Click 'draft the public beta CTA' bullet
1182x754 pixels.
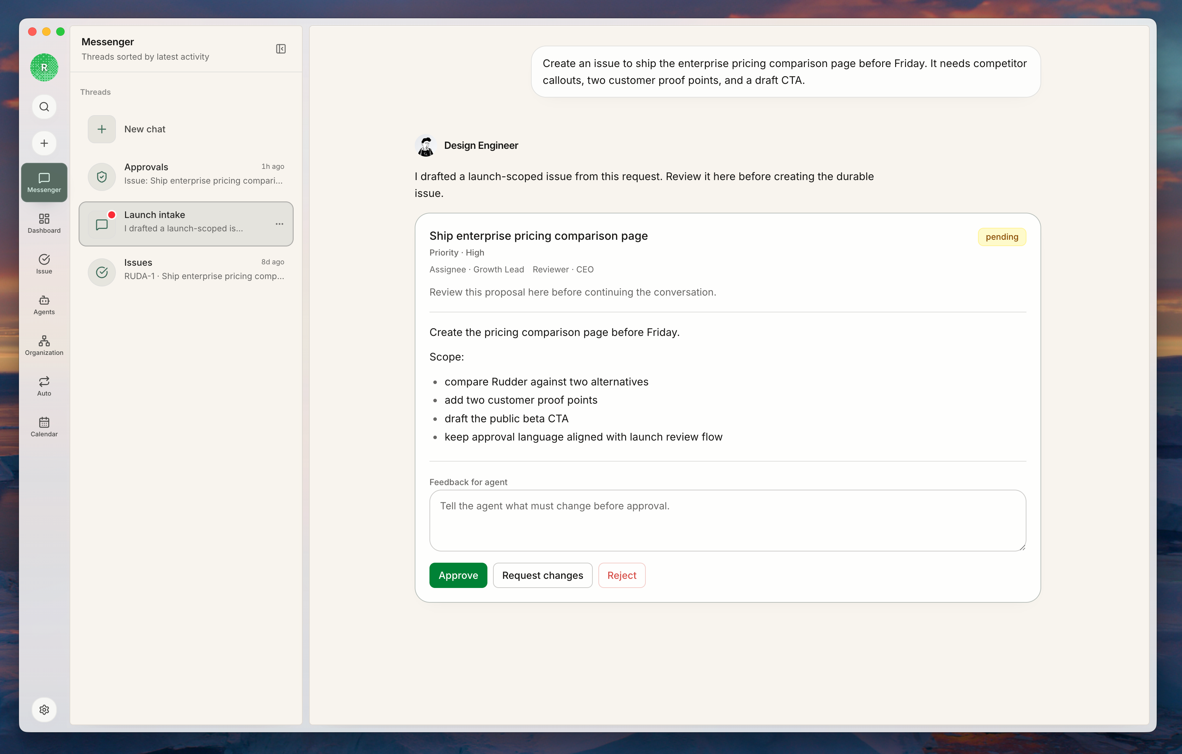(507, 418)
